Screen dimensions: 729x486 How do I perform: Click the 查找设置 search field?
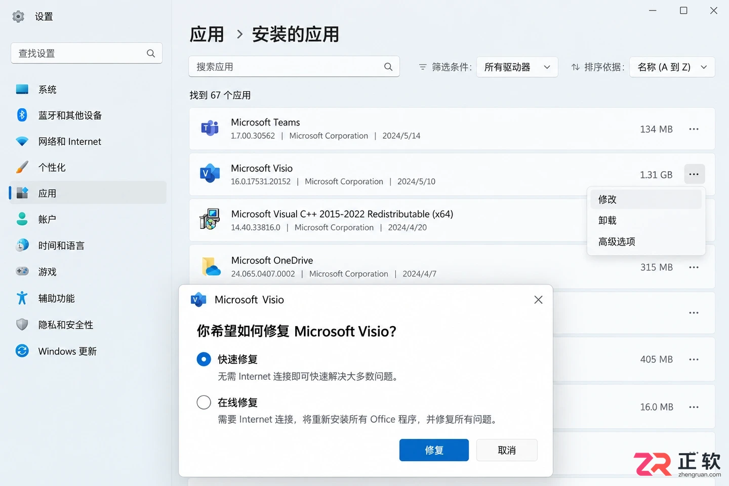point(87,53)
